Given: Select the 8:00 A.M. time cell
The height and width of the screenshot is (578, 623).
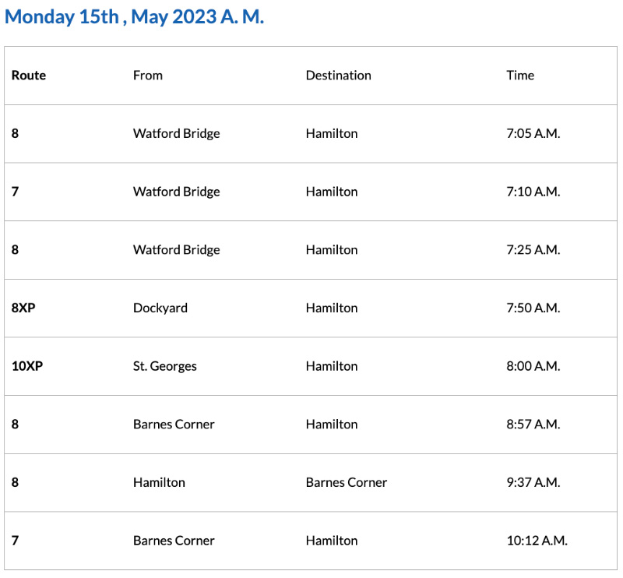Looking at the screenshot, I should tap(533, 366).
